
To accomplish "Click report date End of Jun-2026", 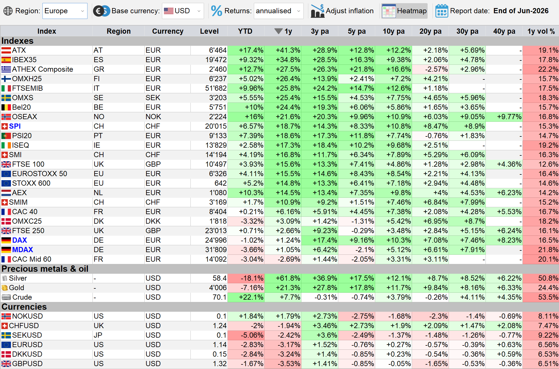I will pyautogui.click(x=521, y=11).
